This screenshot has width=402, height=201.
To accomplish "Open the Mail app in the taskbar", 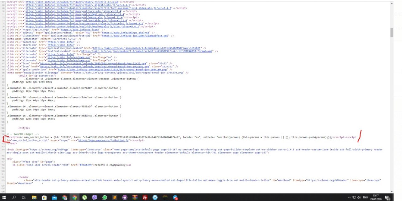I will point(54,197).
